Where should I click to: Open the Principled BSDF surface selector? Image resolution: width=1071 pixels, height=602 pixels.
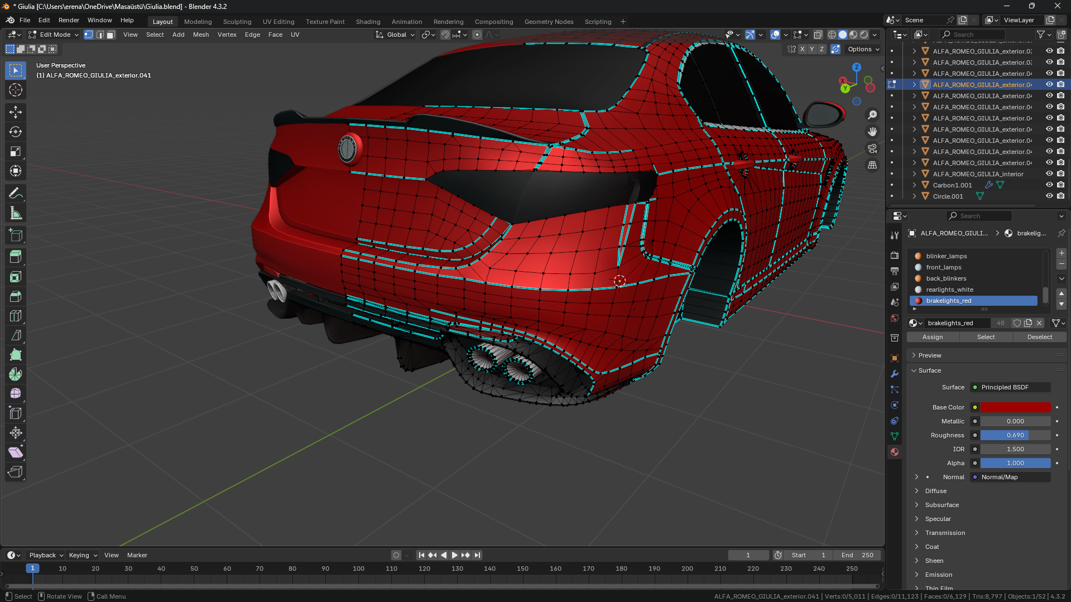click(x=1010, y=387)
